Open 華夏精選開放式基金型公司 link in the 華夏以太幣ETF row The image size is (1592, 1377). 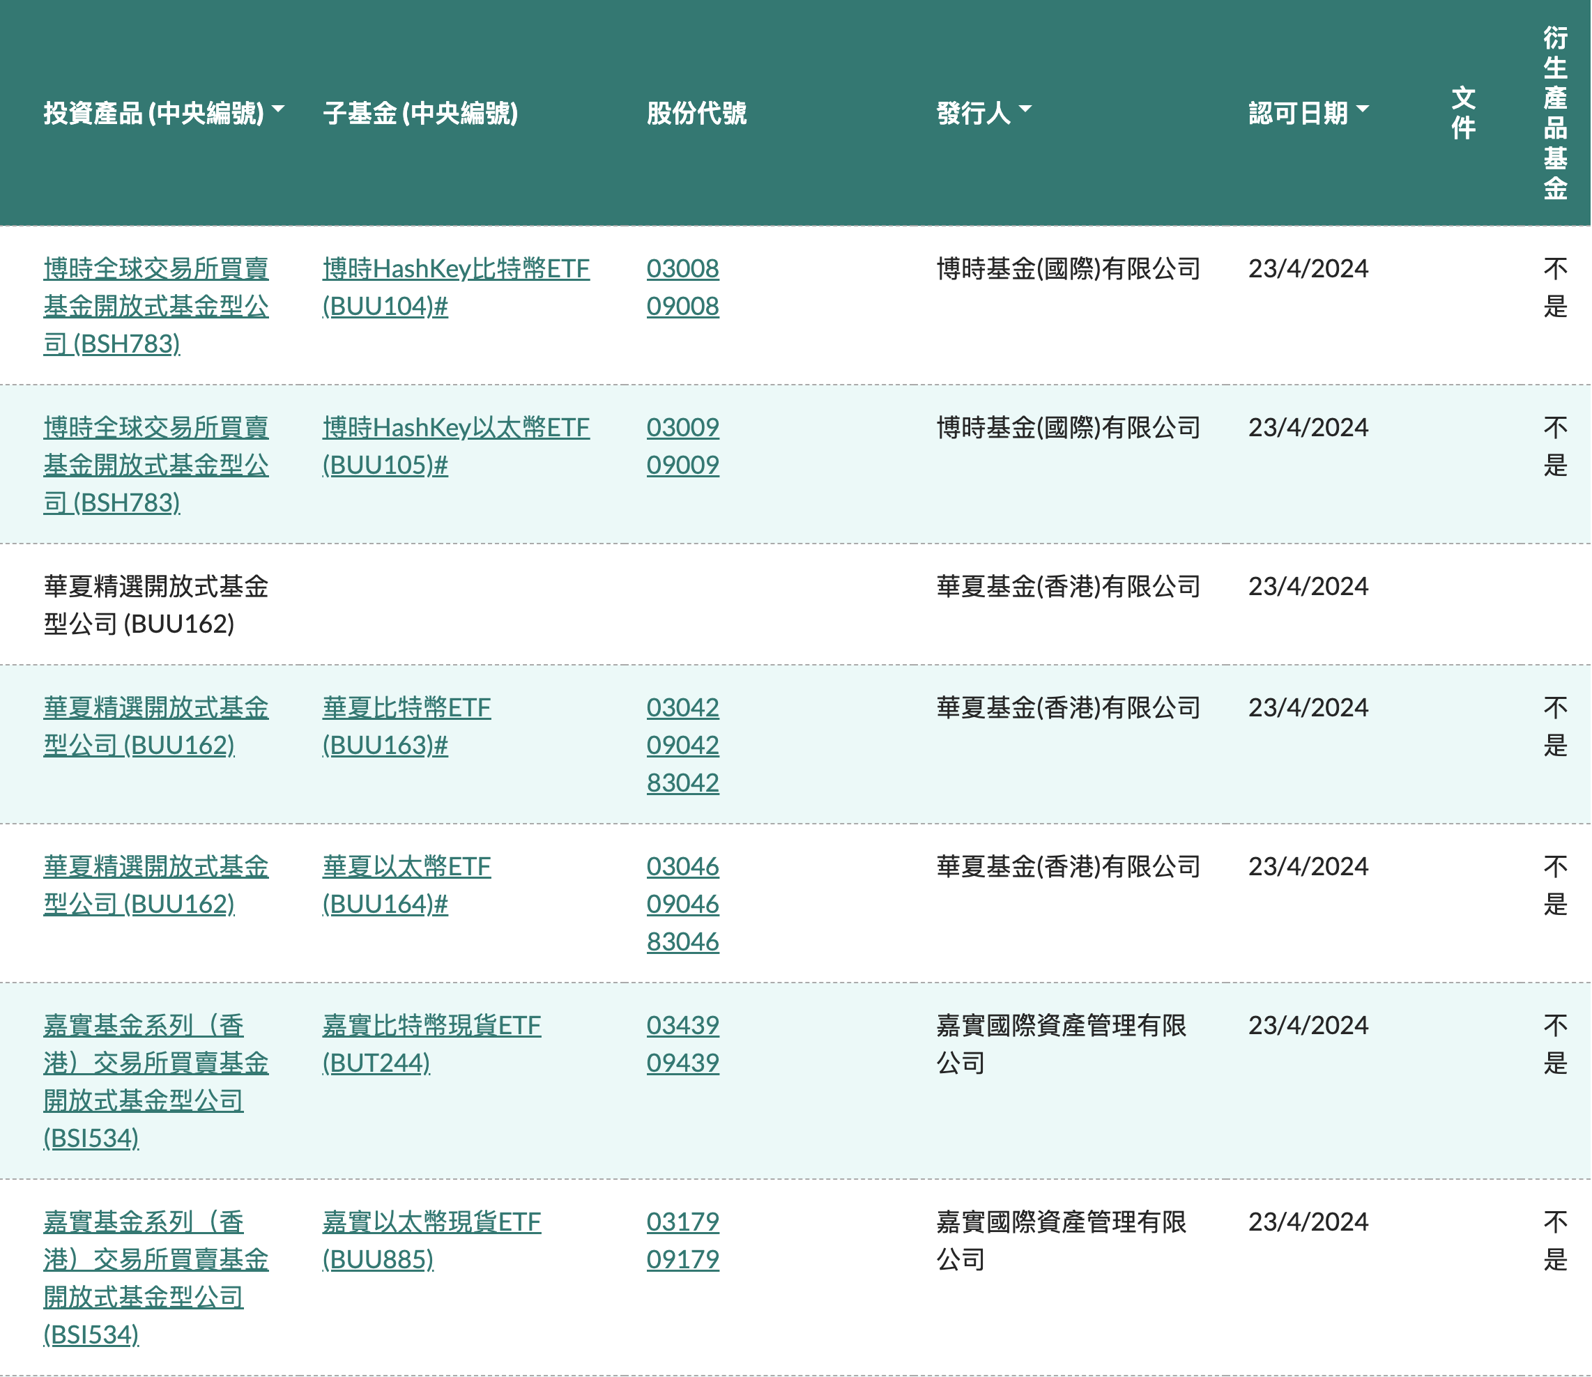[x=156, y=885]
